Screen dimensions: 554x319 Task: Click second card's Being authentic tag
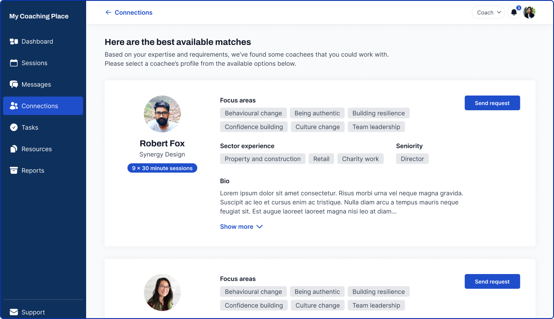point(317,292)
